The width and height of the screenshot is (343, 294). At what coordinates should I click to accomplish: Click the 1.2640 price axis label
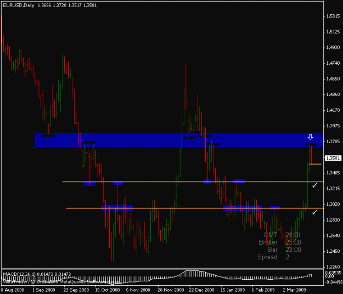click(x=333, y=236)
